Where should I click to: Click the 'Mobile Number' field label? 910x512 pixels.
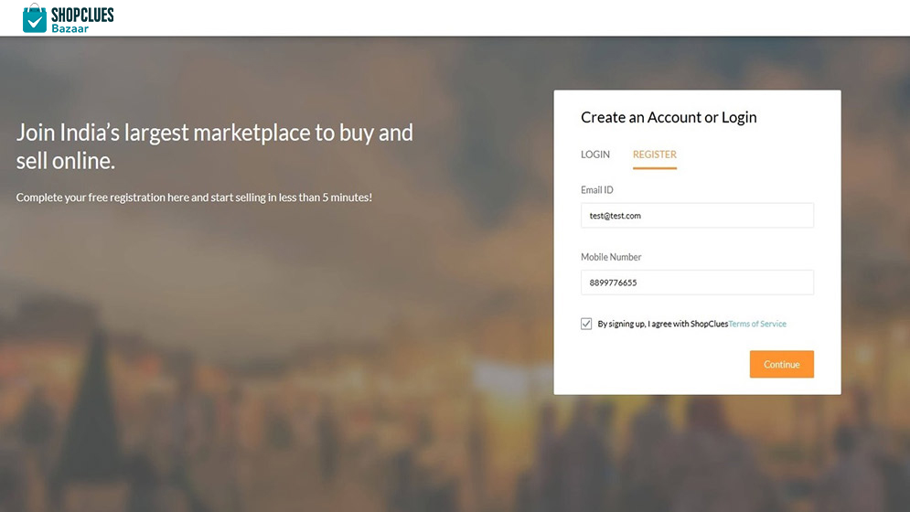coord(611,257)
